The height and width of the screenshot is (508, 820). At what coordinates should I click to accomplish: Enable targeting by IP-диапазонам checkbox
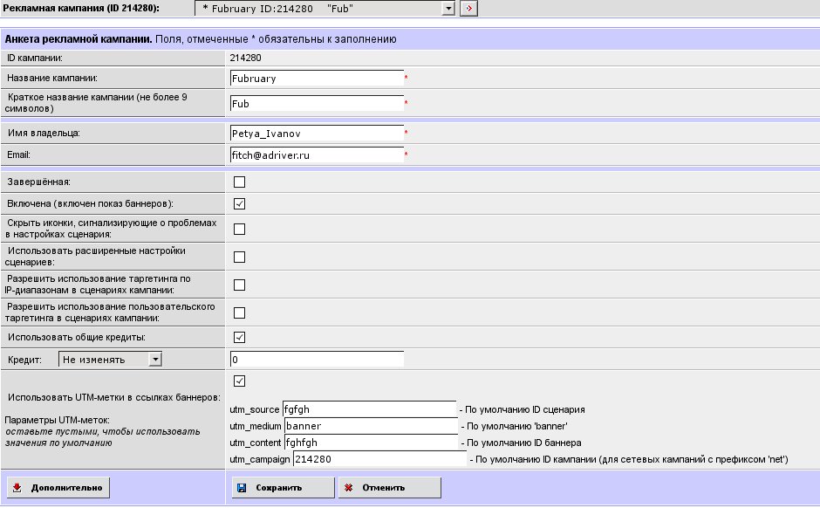point(240,285)
